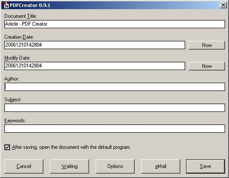The width and height of the screenshot is (229, 178).
Task: Click the Modify Date input field
Action: [95, 66]
